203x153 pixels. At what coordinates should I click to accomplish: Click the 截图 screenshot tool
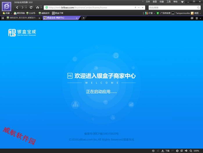pyautogui.click(x=195, y=13)
